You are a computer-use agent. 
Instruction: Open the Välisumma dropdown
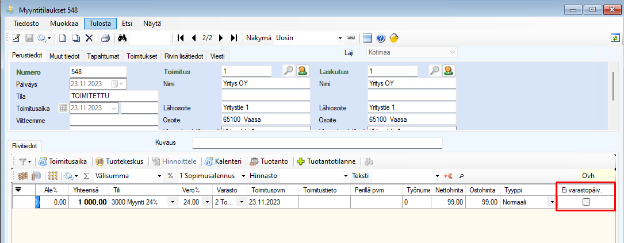159,175
